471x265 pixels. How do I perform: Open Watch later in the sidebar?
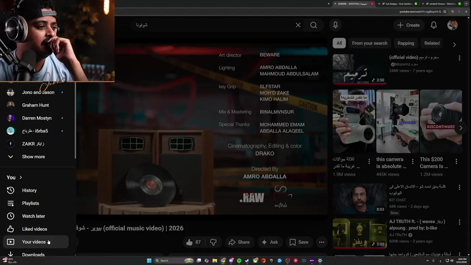click(x=35, y=216)
